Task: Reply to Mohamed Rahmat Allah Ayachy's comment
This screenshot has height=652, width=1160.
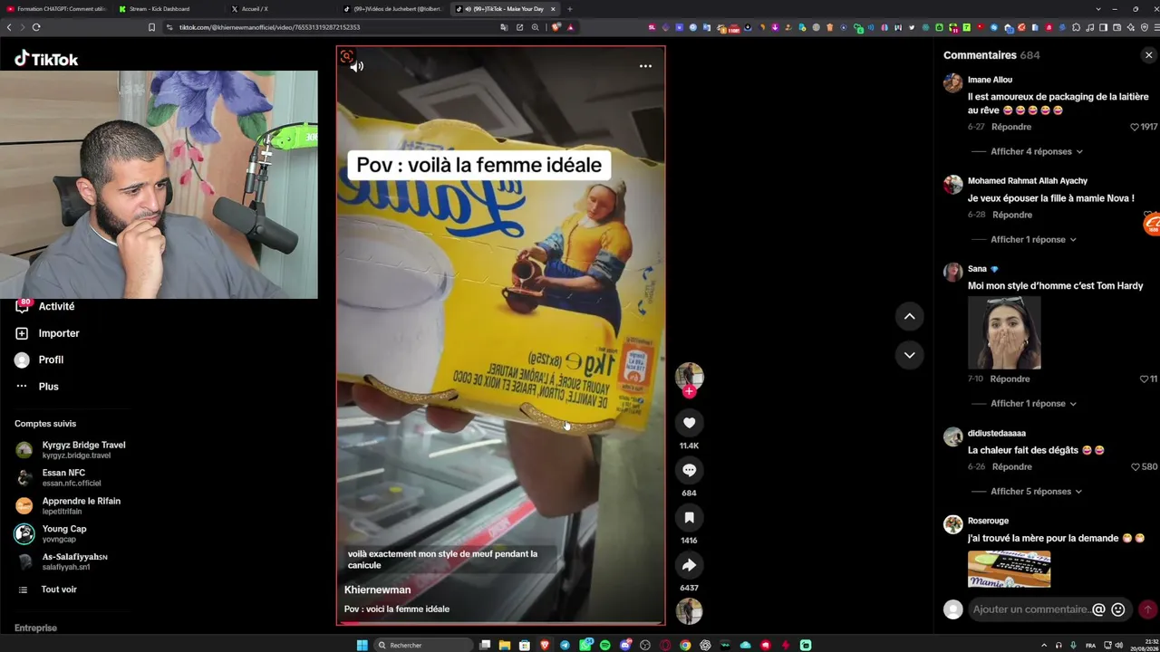Action: tap(1012, 215)
